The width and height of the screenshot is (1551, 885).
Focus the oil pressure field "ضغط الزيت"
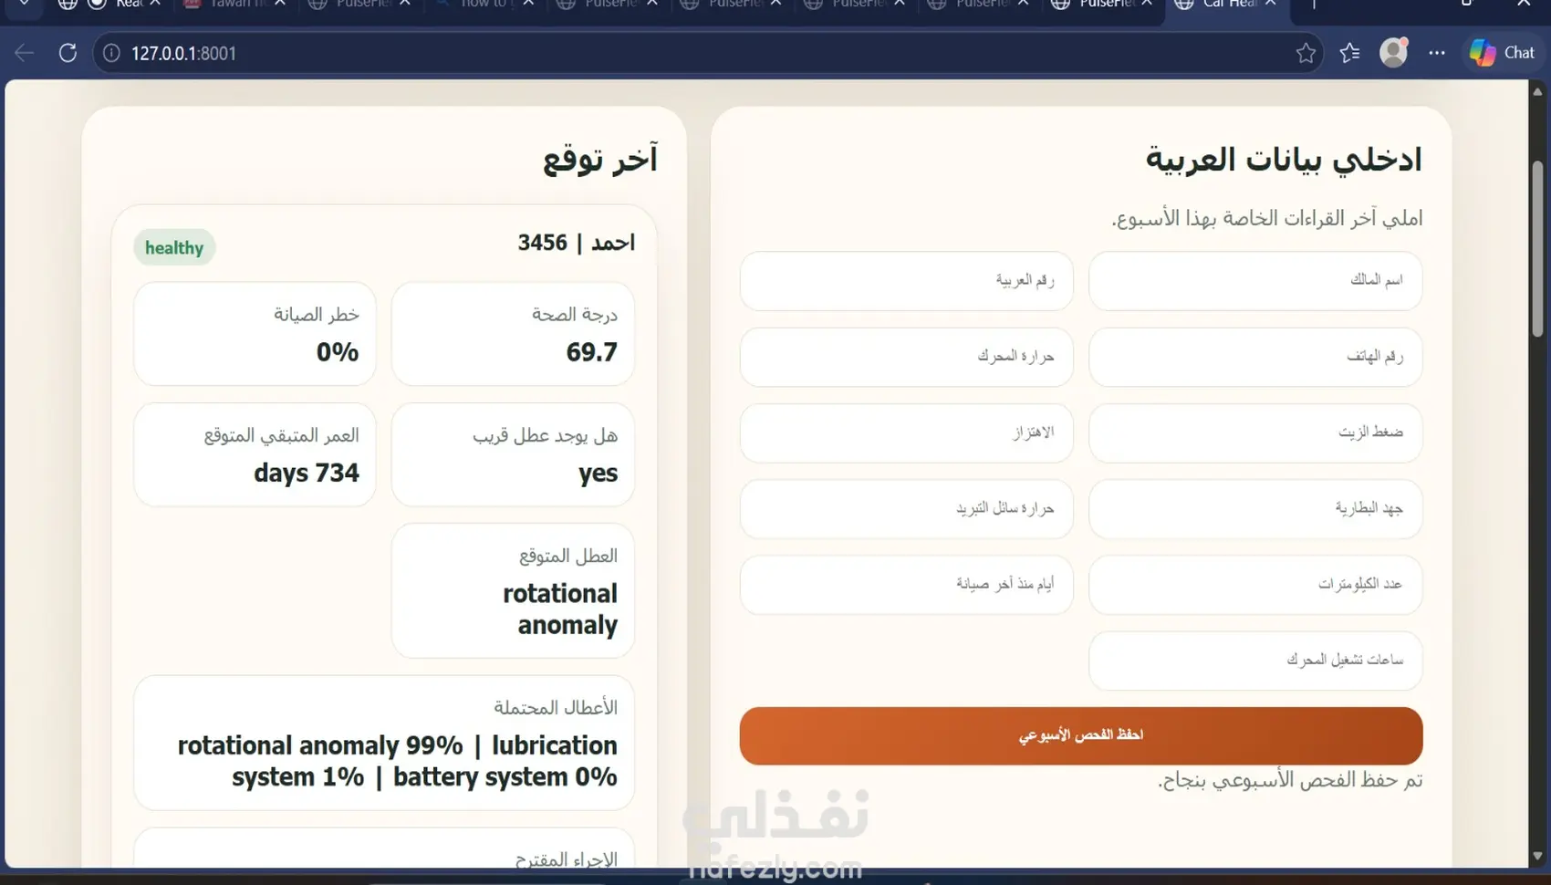(x=1255, y=432)
